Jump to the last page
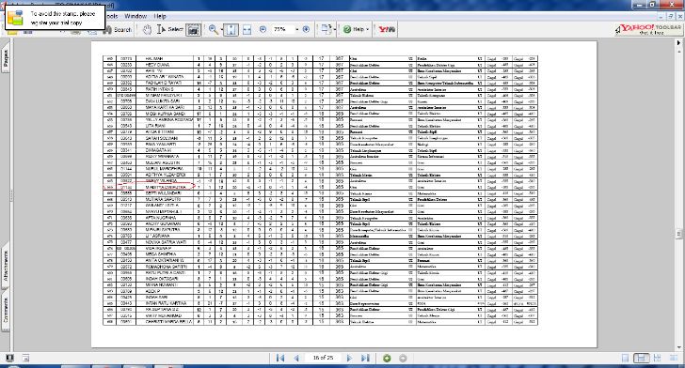Viewport: 685px width, 368px height. tap(365, 358)
